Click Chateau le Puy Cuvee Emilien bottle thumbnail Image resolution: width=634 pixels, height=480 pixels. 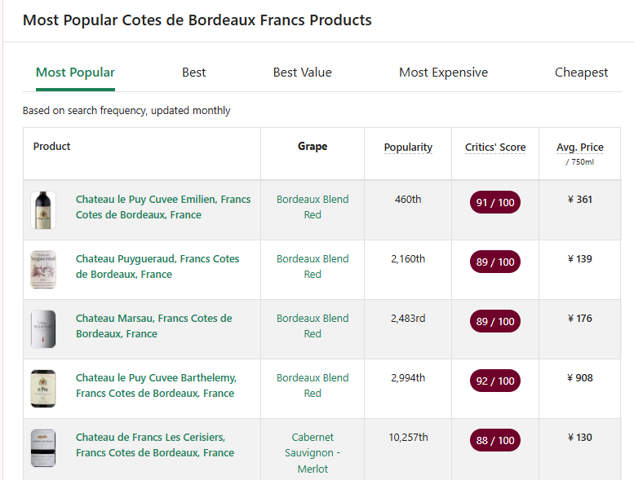tap(43, 210)
